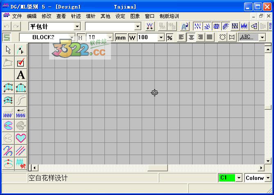Click the green C1 color swatch

[227, 178]
